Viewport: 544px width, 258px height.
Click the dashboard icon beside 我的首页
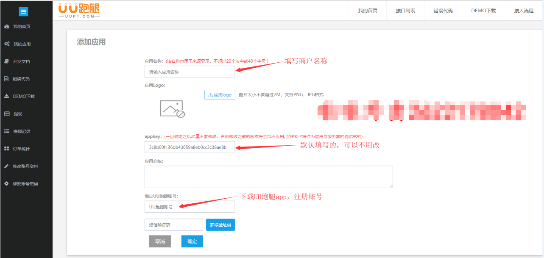click(x=7, y=27)
